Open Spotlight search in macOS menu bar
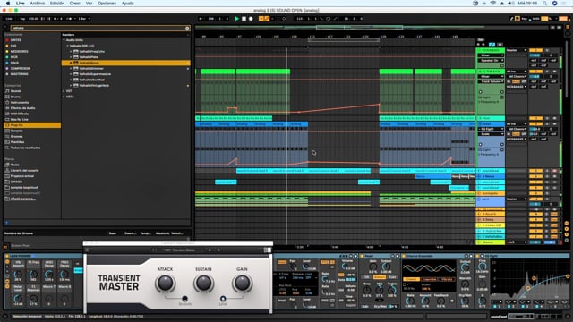 point(544,4)
